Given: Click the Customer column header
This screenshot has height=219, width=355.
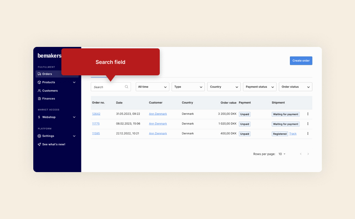Looking at the screenshot, I should 156,103.
